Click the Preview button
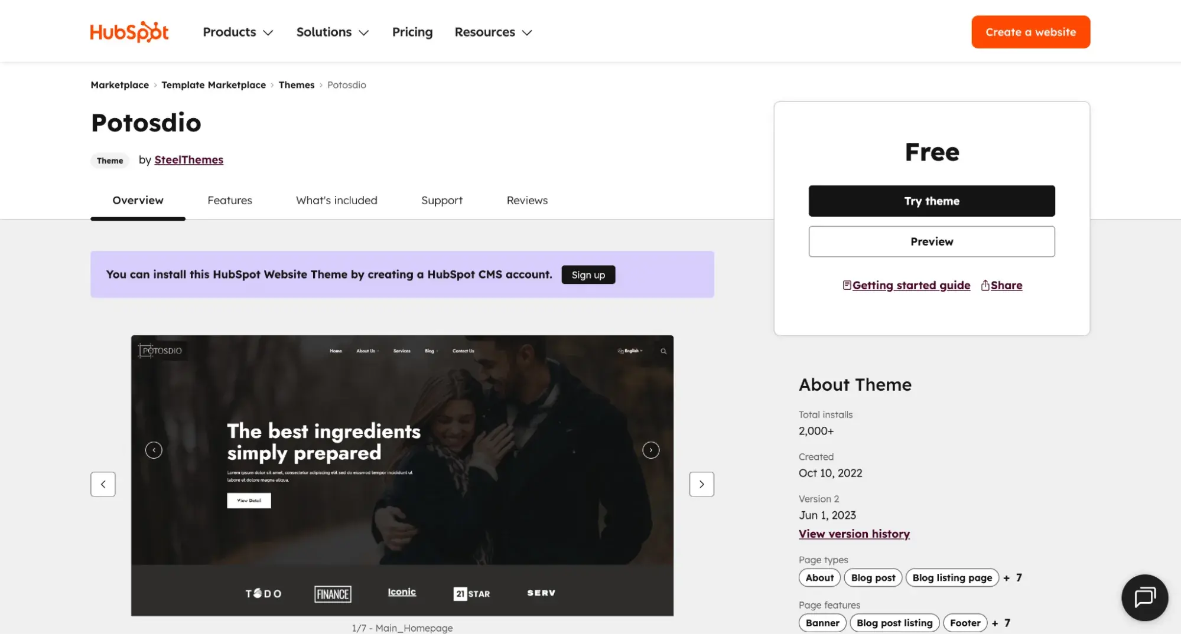This screenshot has height=634, width=1181. coord(931,241)
